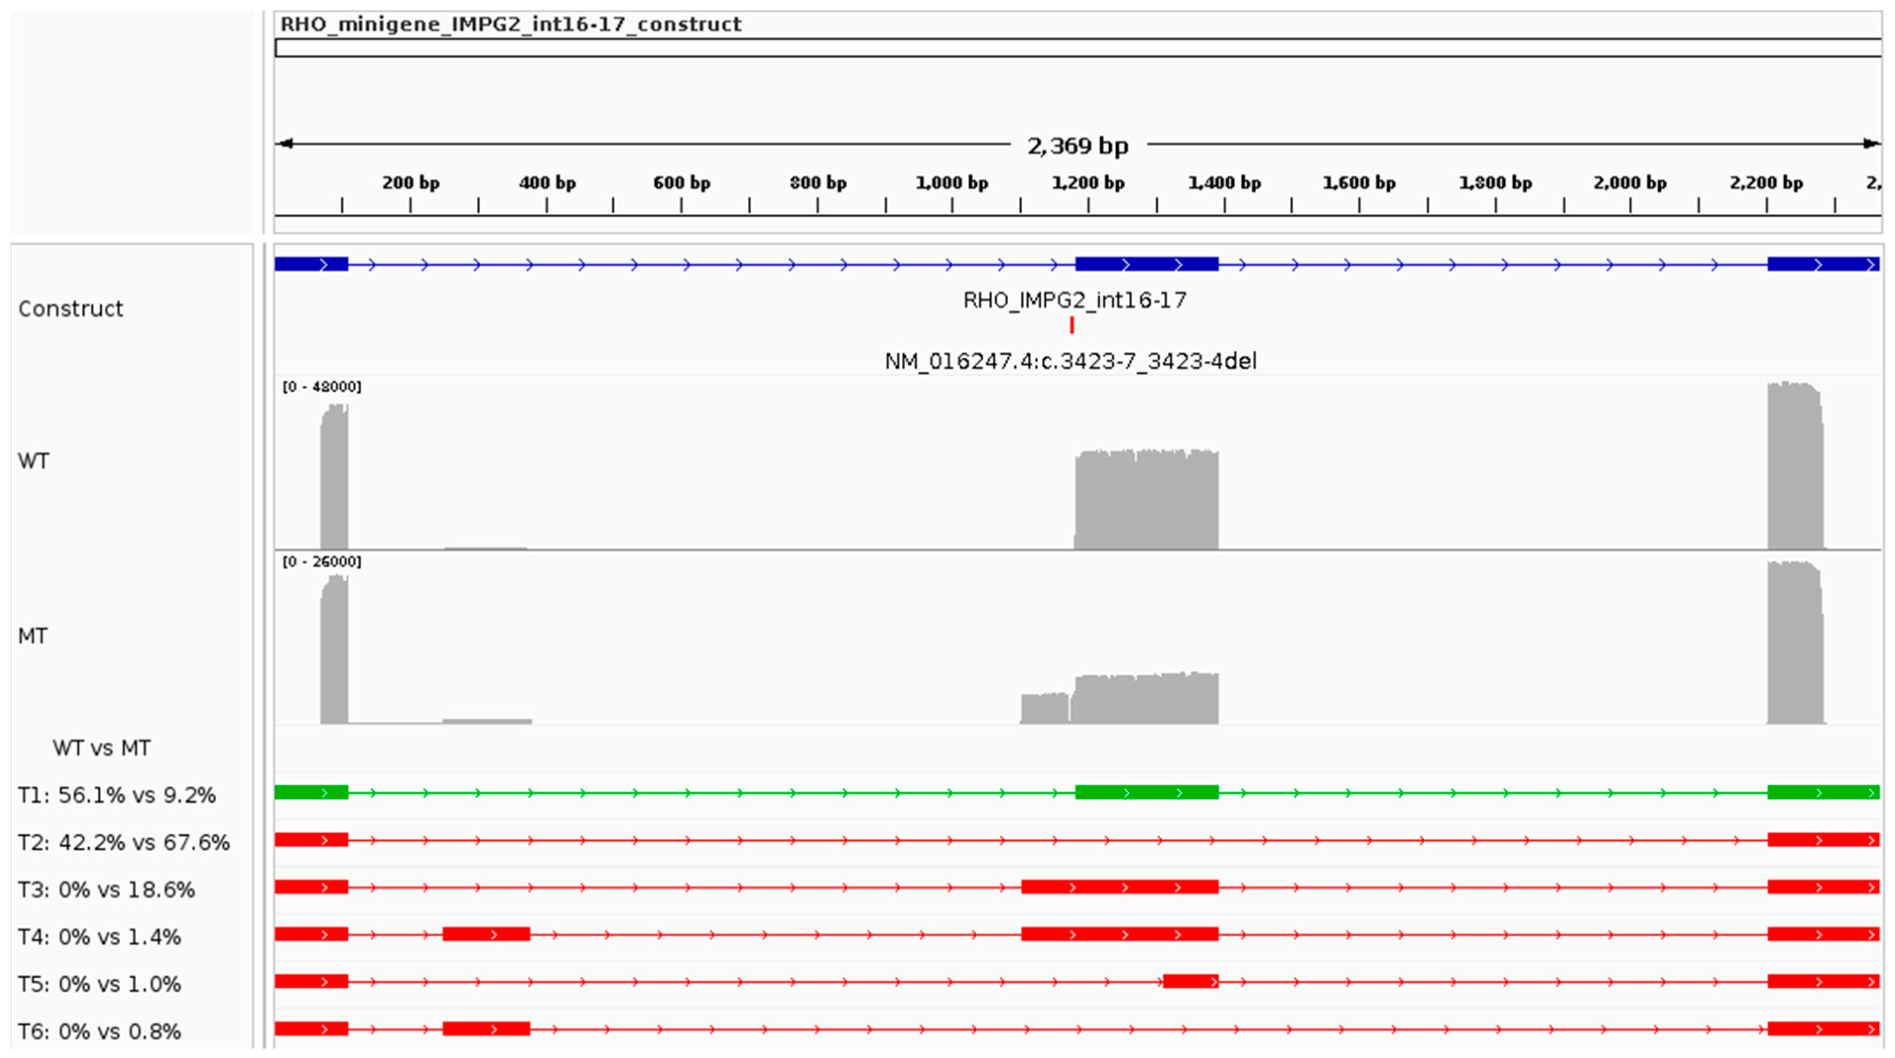The height and width of the screenshot is (1058, 1895).
Task: Click the extended red middle exon of T3
Action: point(1119,887)
